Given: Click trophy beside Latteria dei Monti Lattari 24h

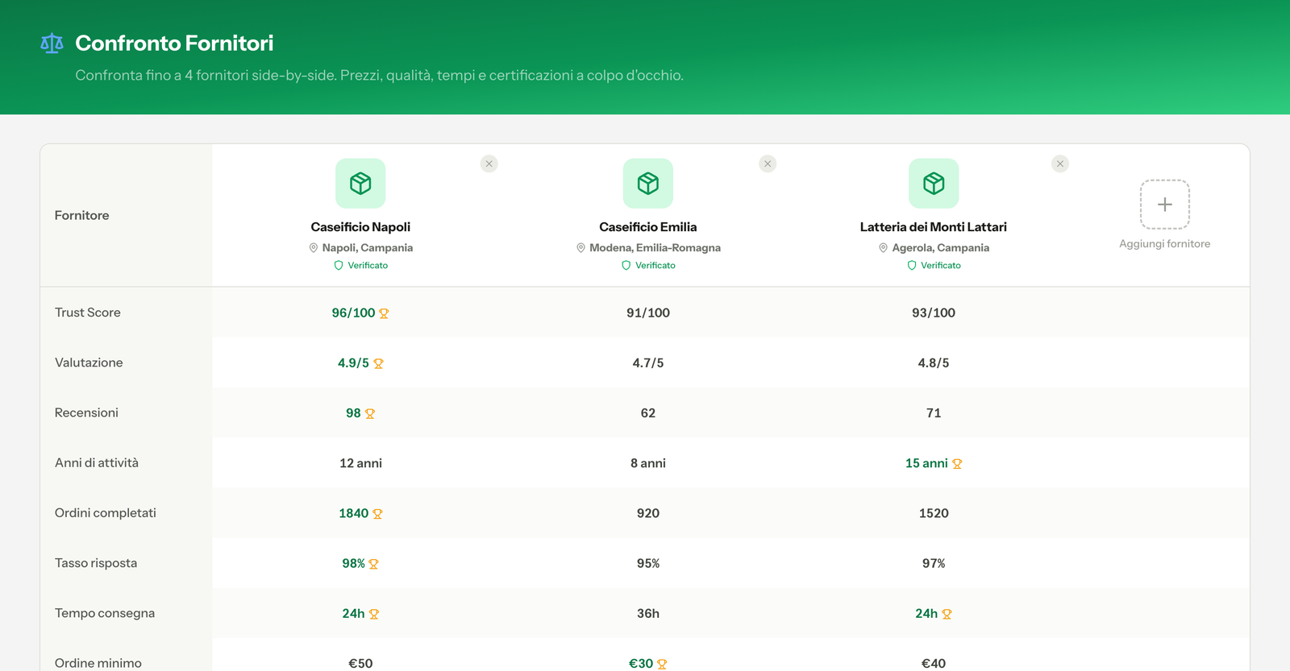Looking at the screenshot, I should click(x=947, y=614).
